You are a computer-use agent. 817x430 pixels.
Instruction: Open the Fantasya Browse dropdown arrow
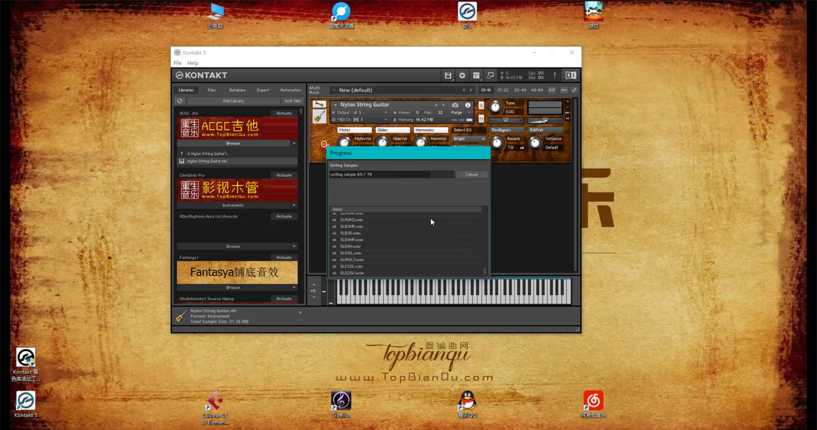click(294, 288)
